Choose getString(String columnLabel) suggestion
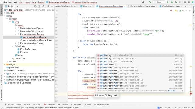Image resolution: width=195 pixels, height=109 pixels. point(140,58)
